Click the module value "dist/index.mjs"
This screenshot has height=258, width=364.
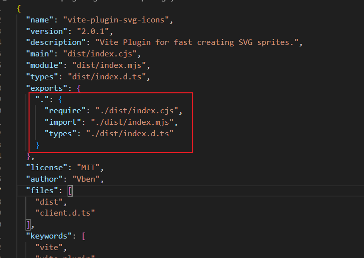tap(109, 65)
